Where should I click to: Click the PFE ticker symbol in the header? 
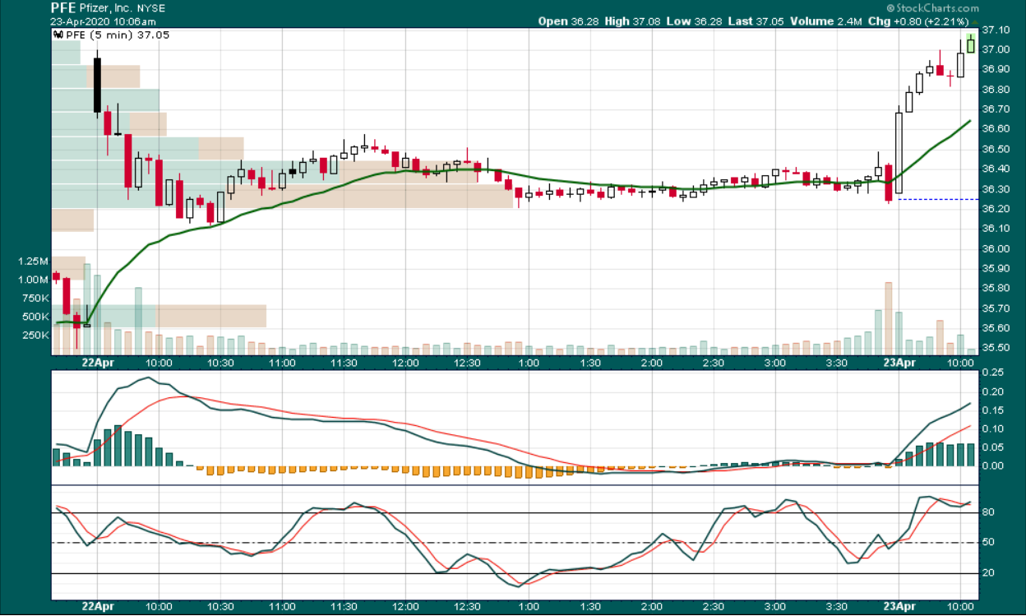(x=63, y=8)
